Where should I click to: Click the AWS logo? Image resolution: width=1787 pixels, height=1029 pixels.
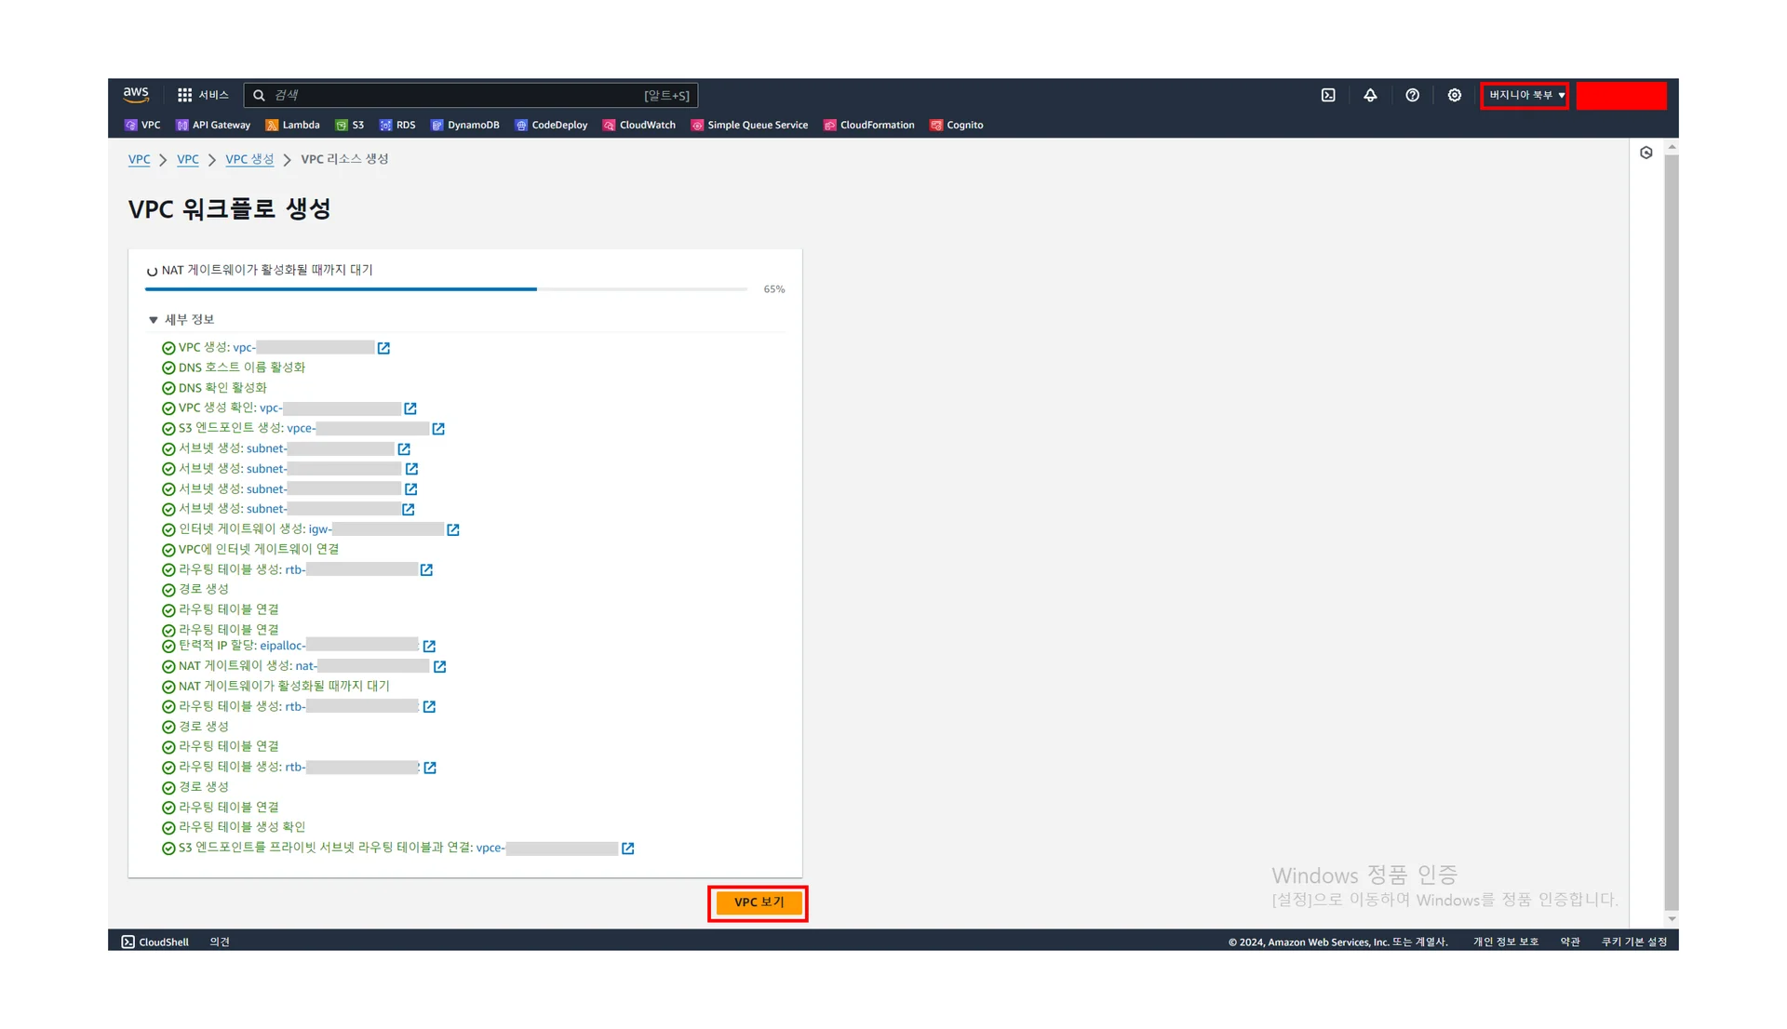pos(136,94)
